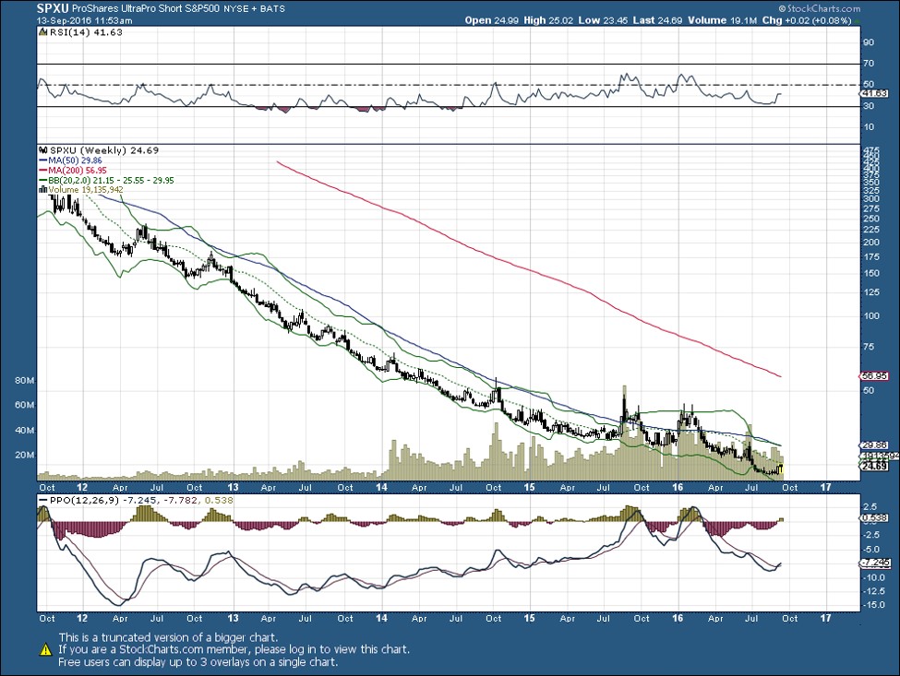Click the Last 24.69 header value
Image resolution: width=900 pixels, height=676 pixels.
tap(657, 20)
